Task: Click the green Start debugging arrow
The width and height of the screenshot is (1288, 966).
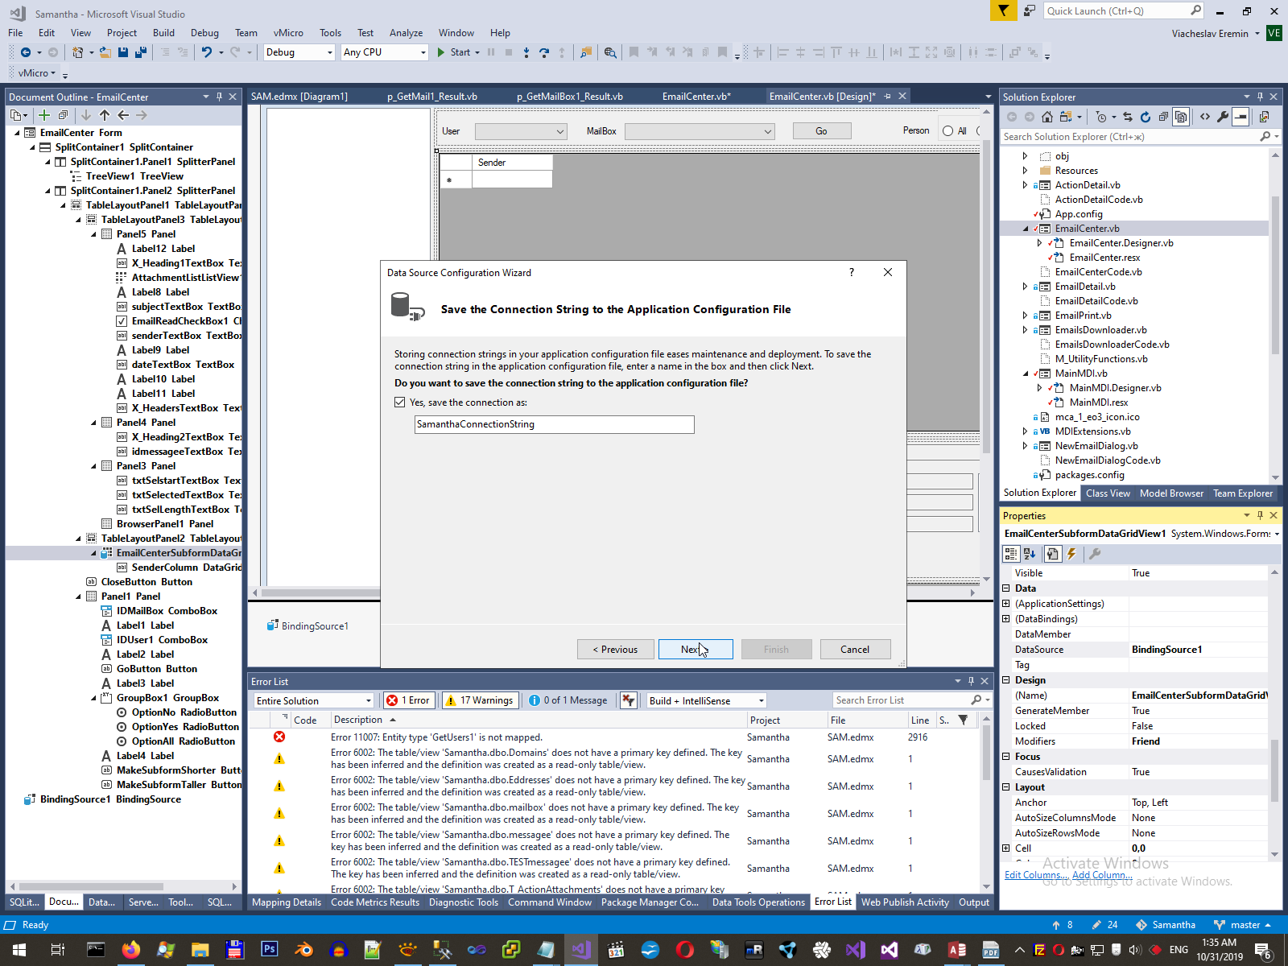Action: 441,52
